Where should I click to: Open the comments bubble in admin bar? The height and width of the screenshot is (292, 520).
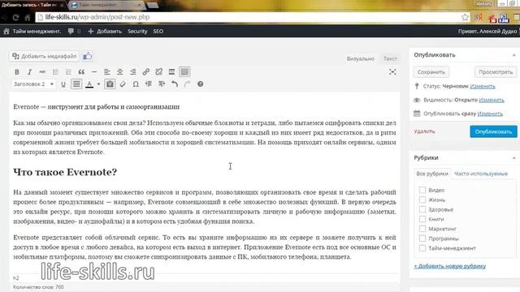[74, 31]
